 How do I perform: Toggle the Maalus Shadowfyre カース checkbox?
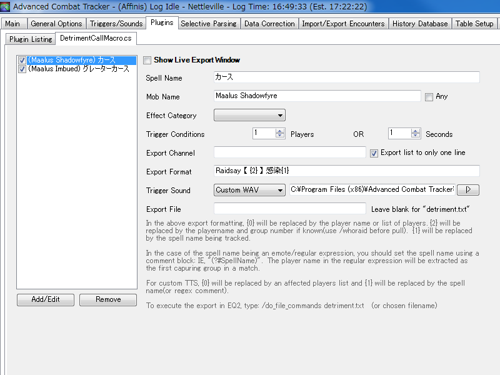[x=22, y=60]
